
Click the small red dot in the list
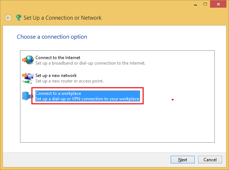[x=172, y=100]
